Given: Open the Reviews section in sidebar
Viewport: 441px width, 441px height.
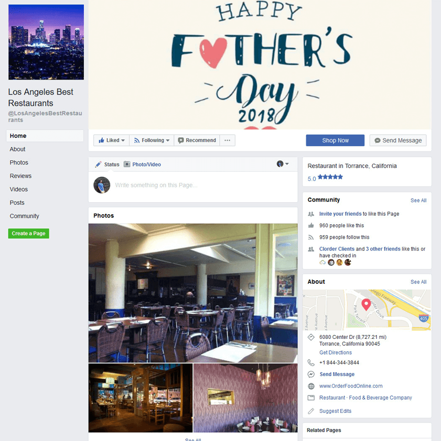Looking at the screenshot, I should pyautogui.click(x=20, y=176).
